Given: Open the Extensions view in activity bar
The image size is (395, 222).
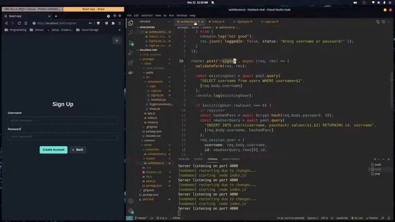Looking at the screenshot, I should click(131, 63).
